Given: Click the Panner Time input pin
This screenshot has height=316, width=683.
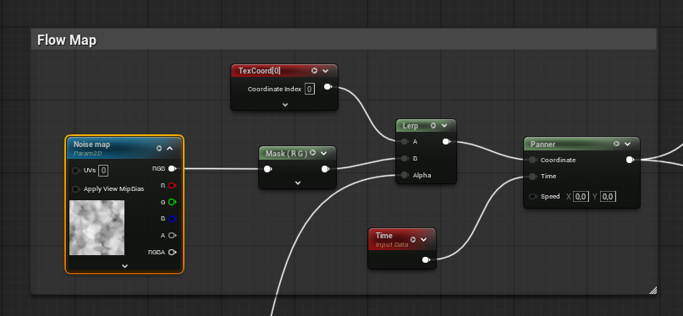Looking at the screenshot, I should [x=532, y=176].
